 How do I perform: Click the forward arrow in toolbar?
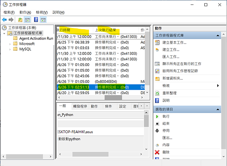click(x=11, y=20)
